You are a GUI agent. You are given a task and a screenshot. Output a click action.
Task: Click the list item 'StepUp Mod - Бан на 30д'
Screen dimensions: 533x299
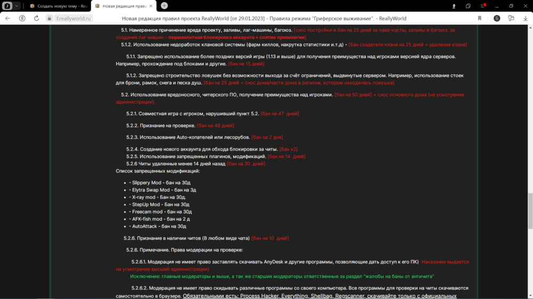(159, 205)
